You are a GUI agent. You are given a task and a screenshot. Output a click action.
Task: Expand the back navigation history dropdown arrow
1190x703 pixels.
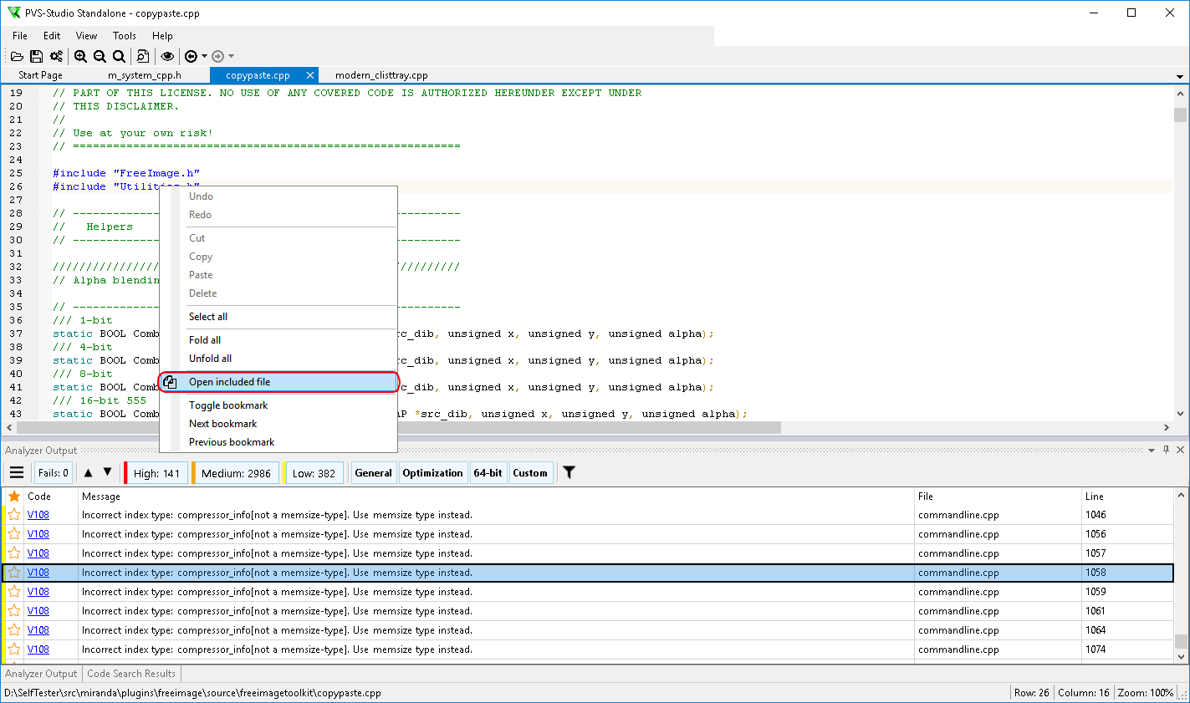tap(205, 57)
